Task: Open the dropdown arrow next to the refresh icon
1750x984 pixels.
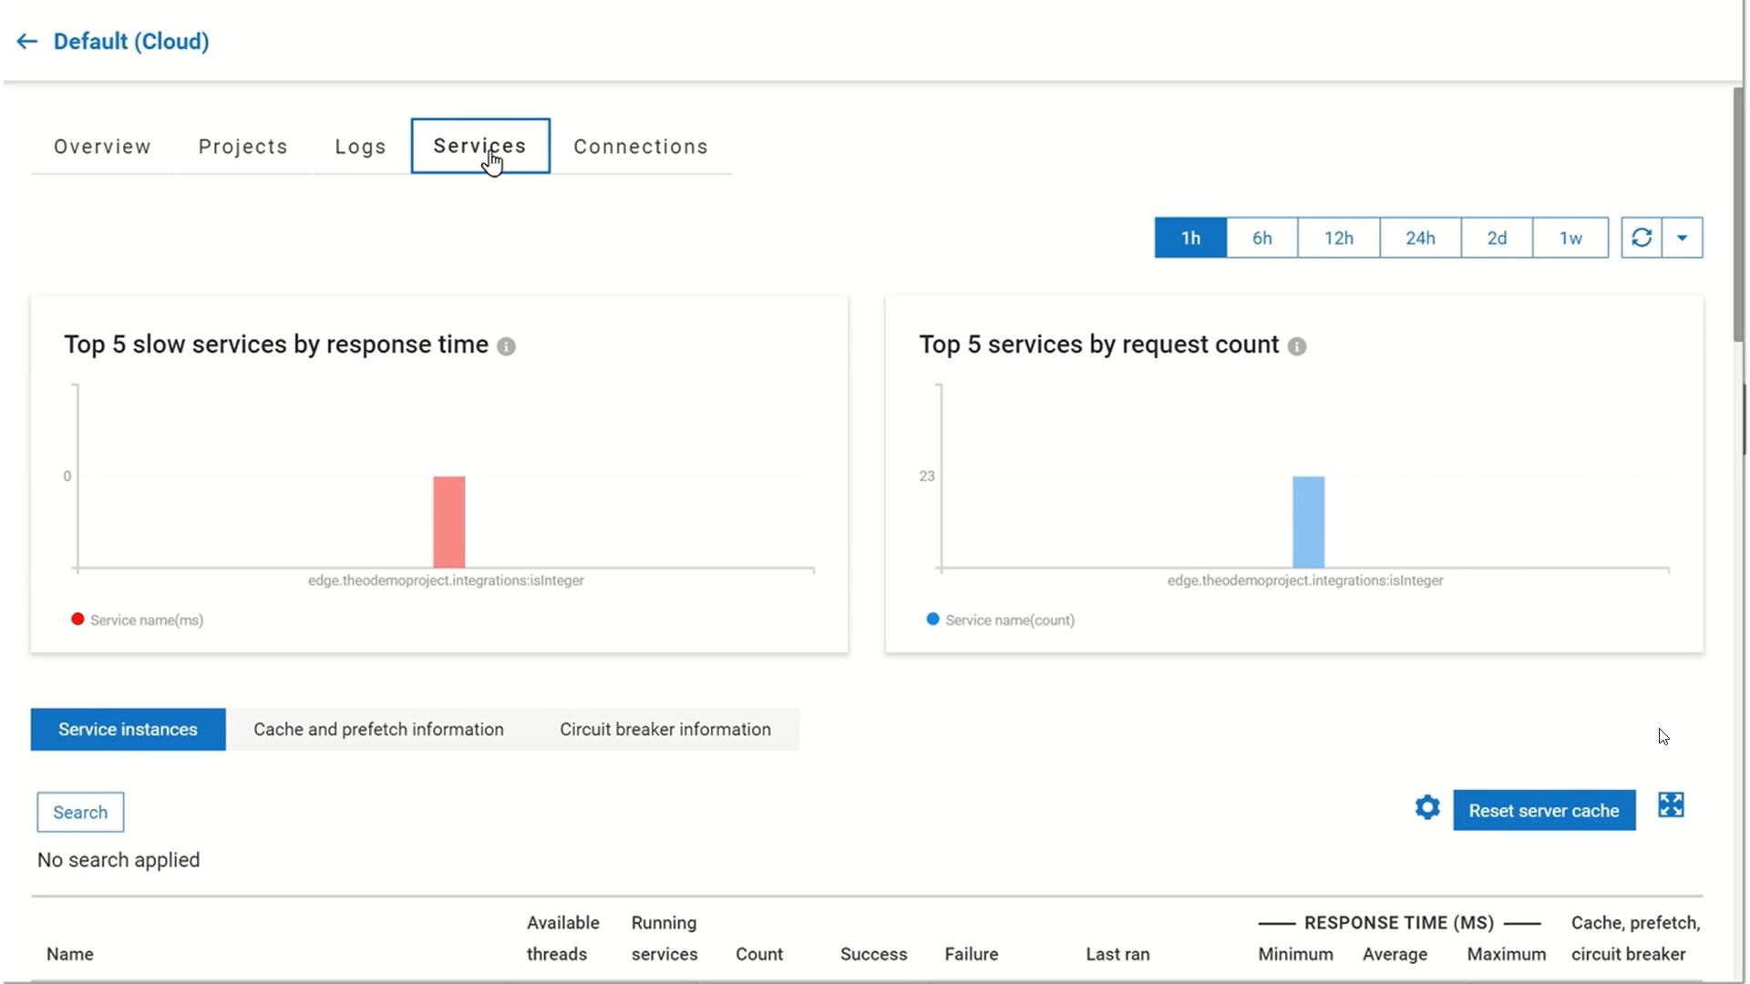Action: click(x=1683, y=237)
